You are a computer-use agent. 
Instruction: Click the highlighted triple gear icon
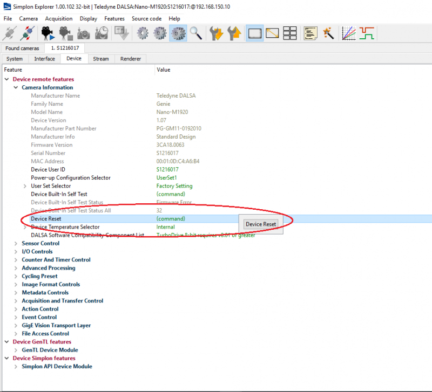click(178, 33)
